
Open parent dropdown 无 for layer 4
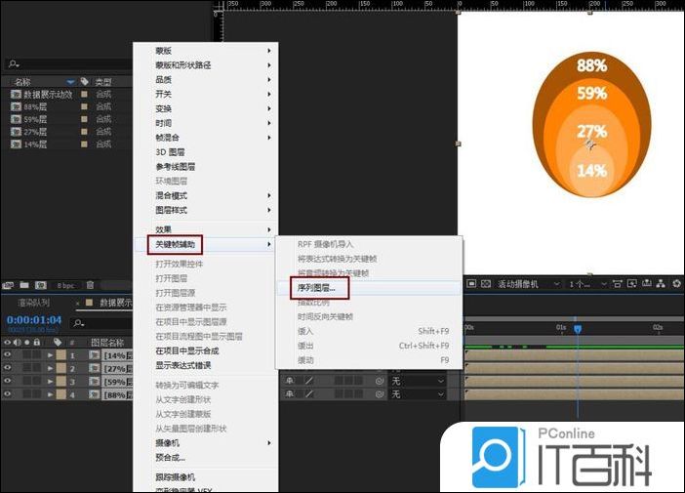click(x=418, y=394)
